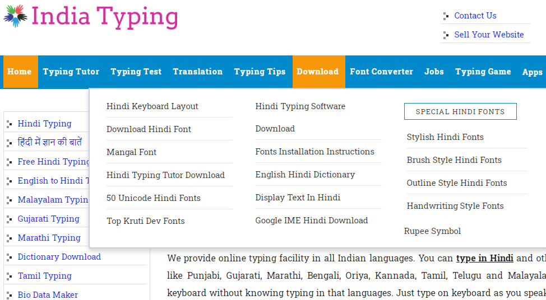Open the हिंदी में ज्ञान की बातें sidebar link
Screen dimensions: 546x300
50,142
